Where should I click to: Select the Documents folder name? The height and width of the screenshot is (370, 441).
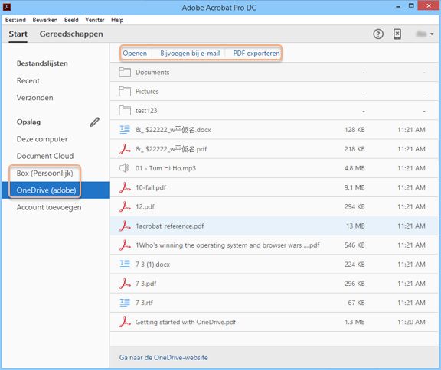tap(152, 73)
